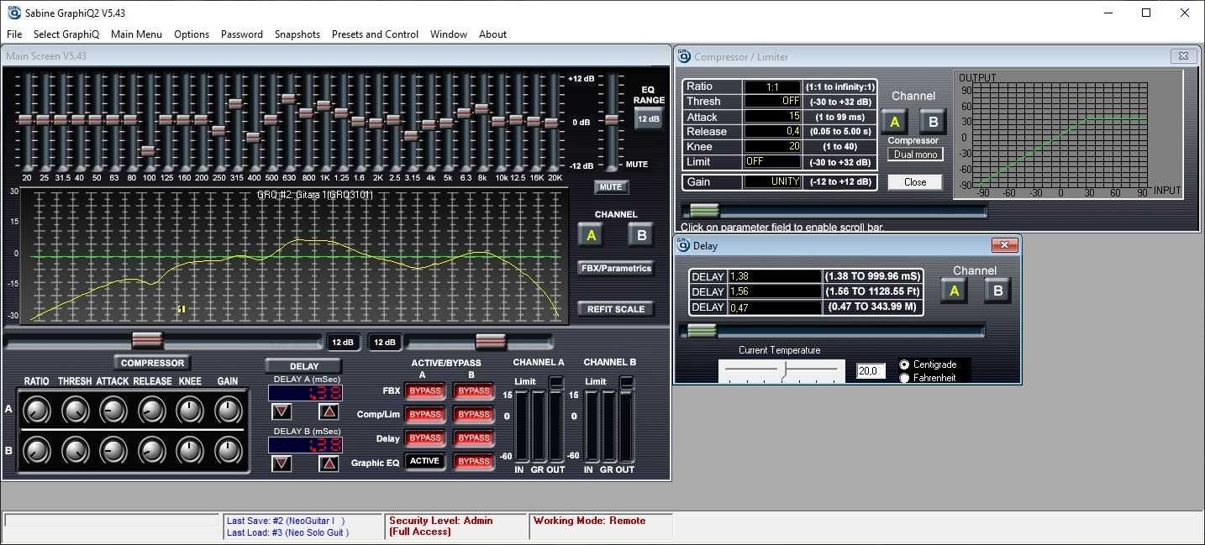The image size is (1205, 545).
Task: Open the Main Menu
Action: click(136, 34)
